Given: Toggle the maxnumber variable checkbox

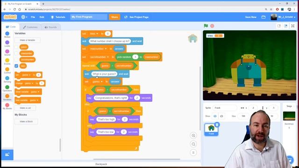Looking at the screenshot, I should 16,53.
